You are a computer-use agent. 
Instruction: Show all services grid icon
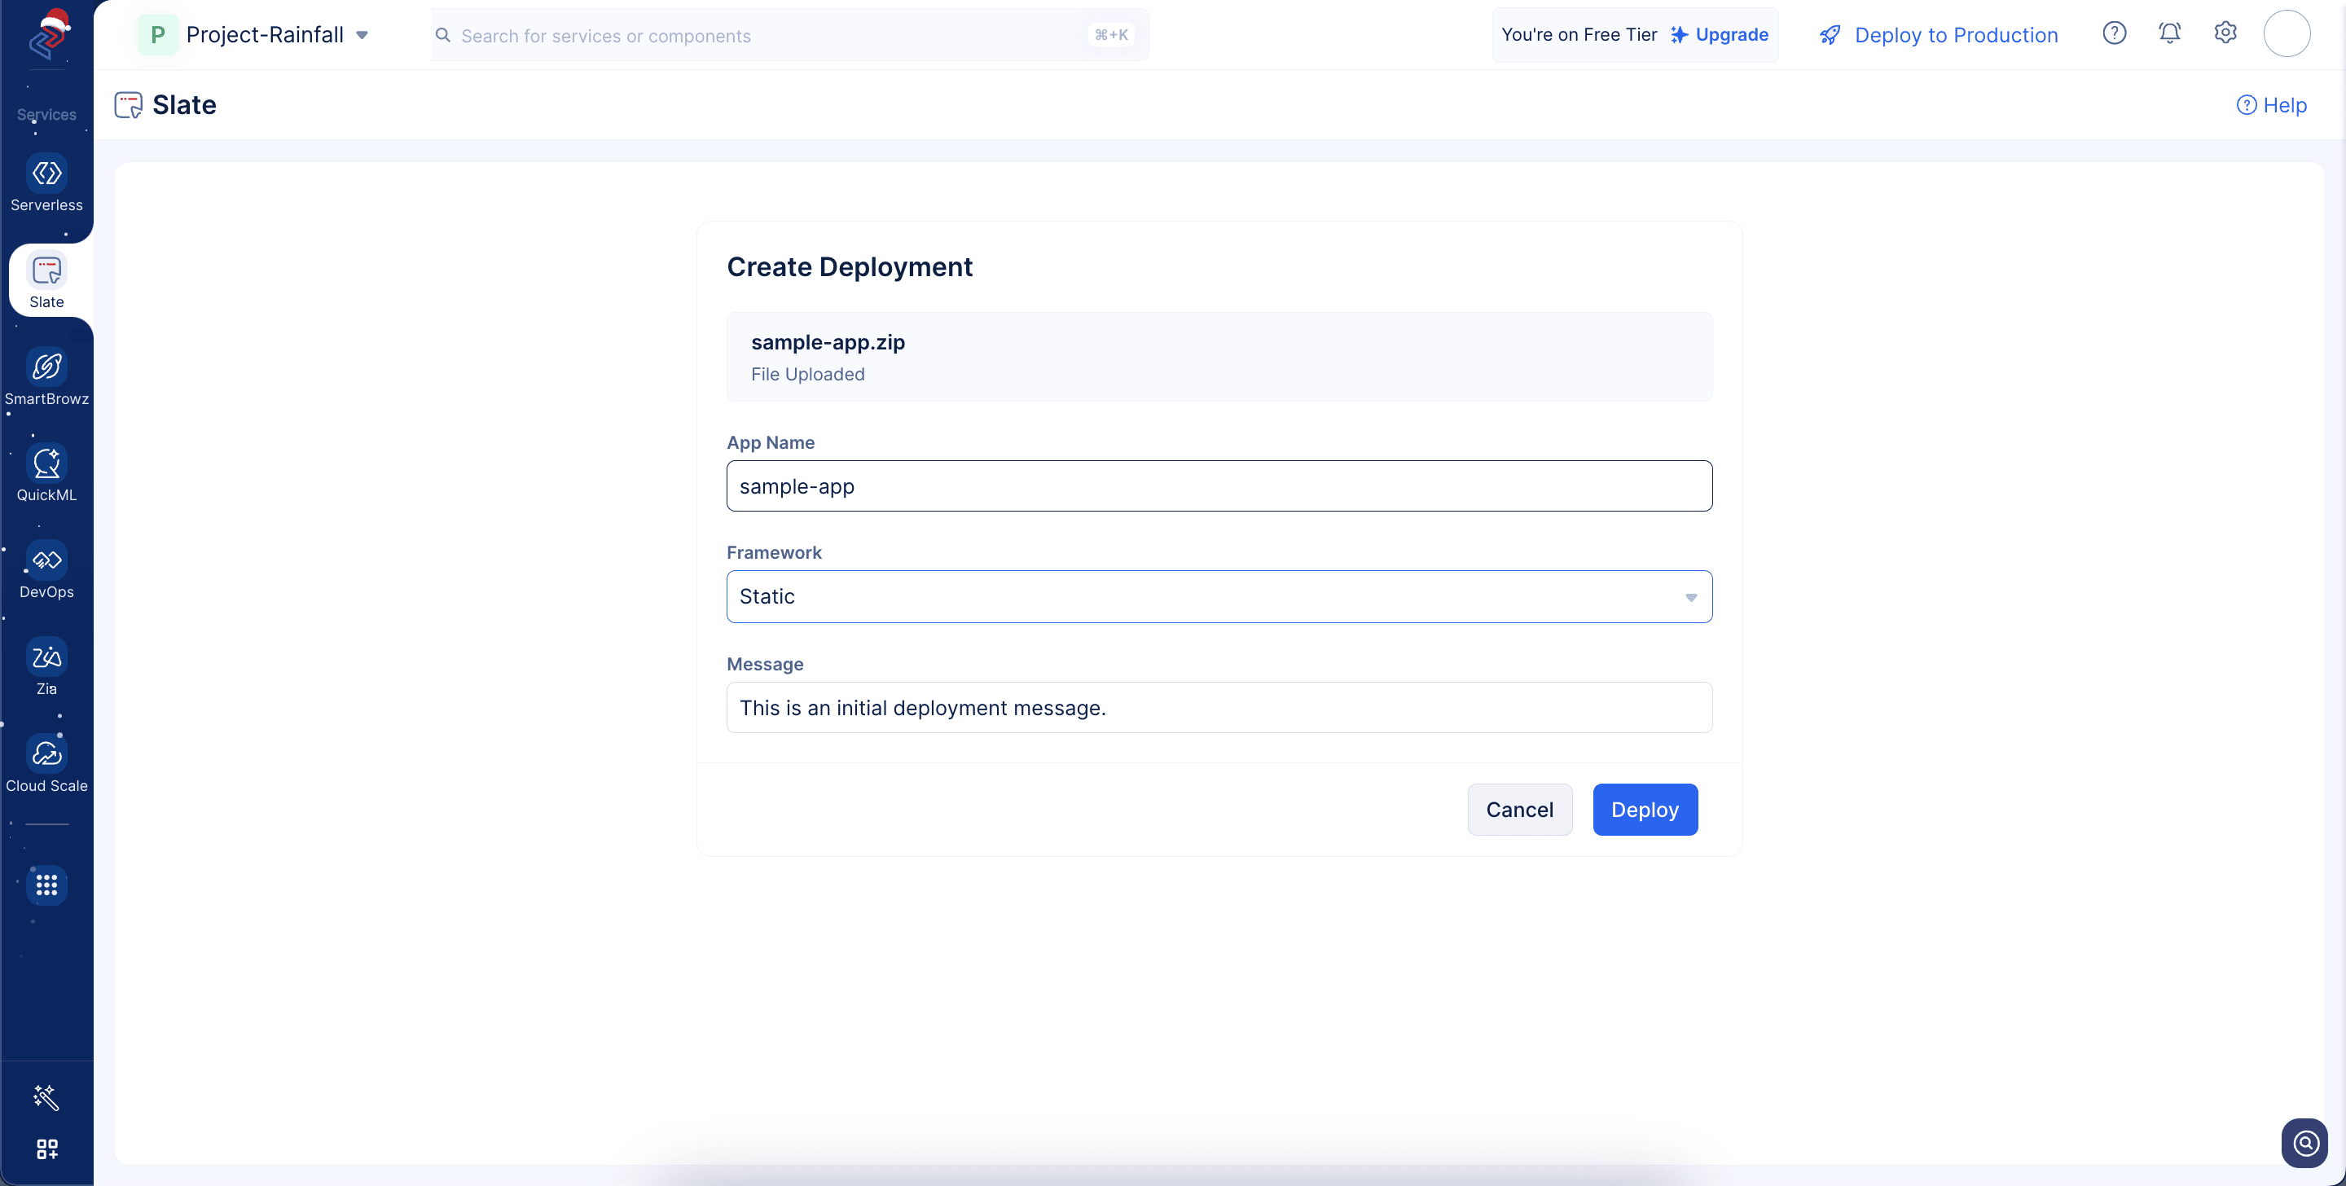(x=46, y=885)
